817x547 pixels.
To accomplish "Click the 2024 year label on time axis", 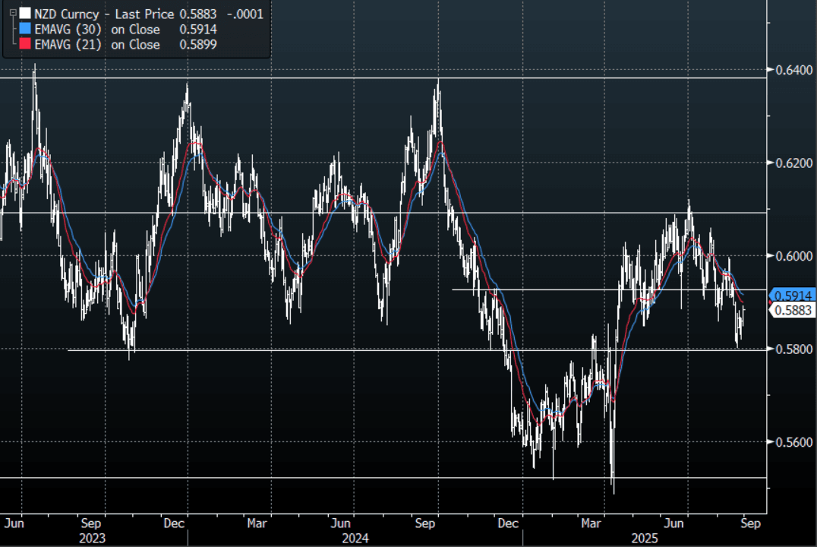I will [354, 537].
